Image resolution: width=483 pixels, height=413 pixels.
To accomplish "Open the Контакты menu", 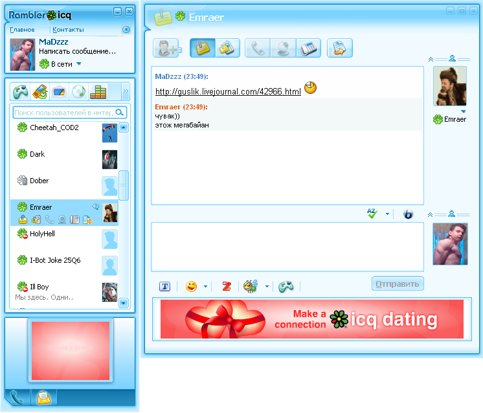I will click(x=68, y=30).
